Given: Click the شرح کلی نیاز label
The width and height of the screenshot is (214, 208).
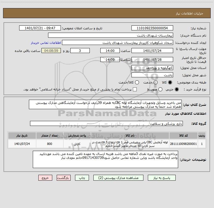Looking at the screenshot, I should [195, 105].
